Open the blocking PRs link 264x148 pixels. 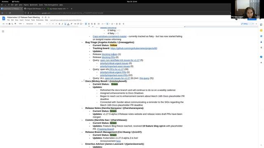(x=108, y=57)
